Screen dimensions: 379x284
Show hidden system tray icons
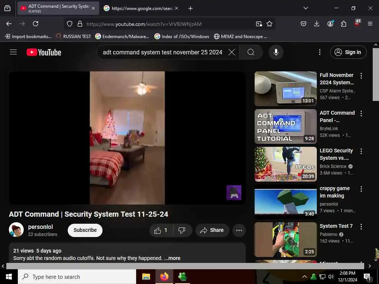(x=305, y=277)
